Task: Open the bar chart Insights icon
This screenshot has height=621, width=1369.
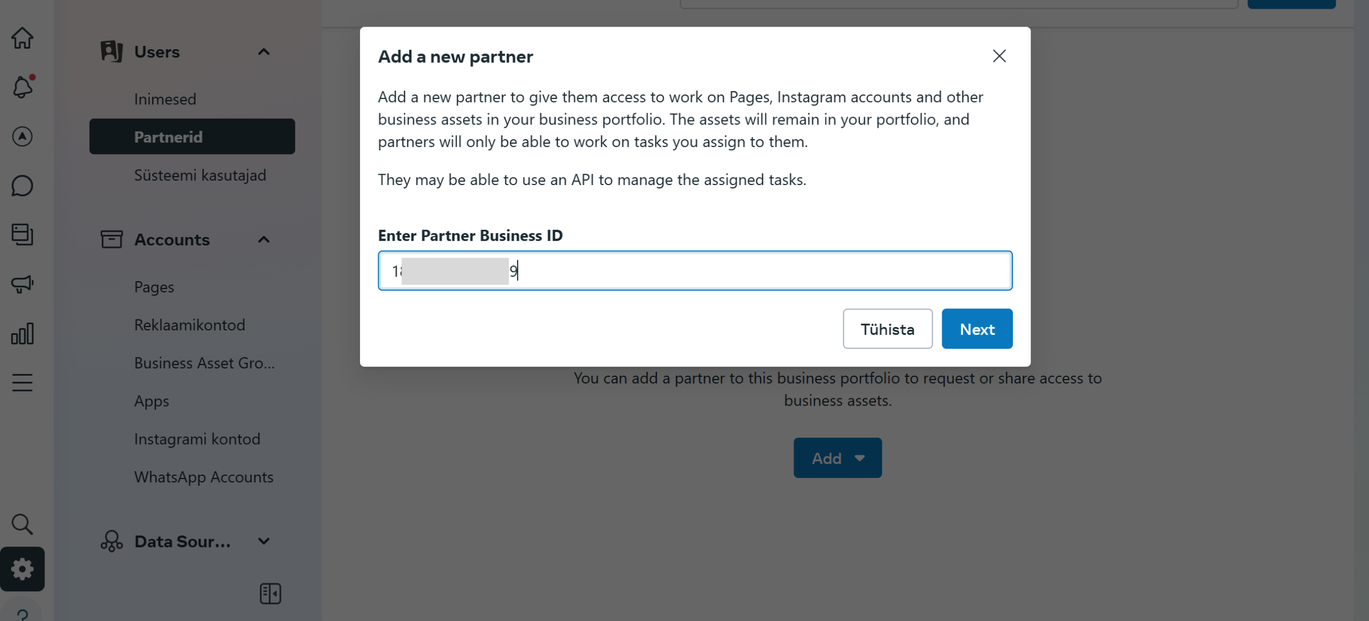Action: pos(22,334)
